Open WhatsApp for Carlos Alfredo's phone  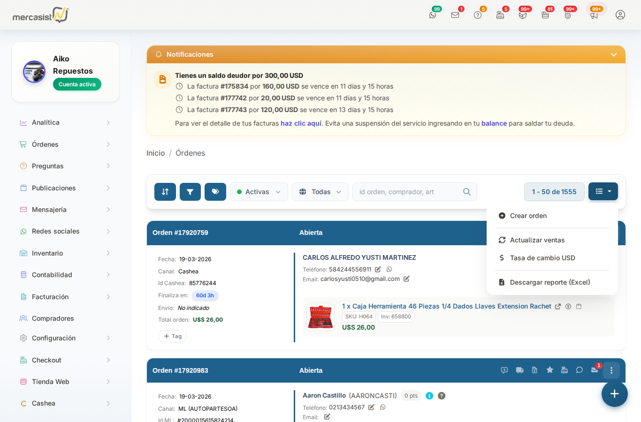[389, 270]
